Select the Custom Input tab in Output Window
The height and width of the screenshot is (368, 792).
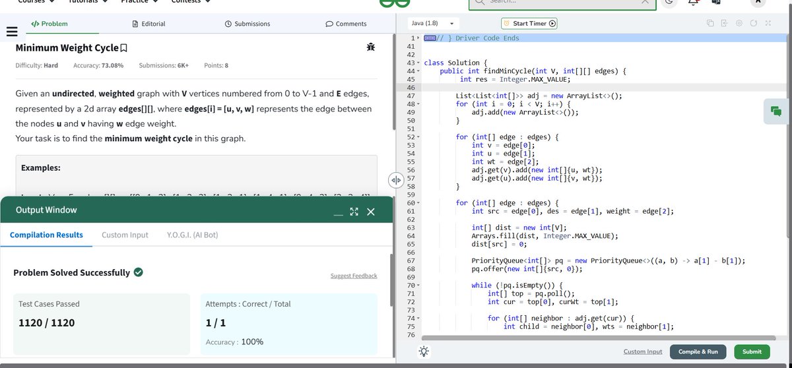[x=125, y=235]
